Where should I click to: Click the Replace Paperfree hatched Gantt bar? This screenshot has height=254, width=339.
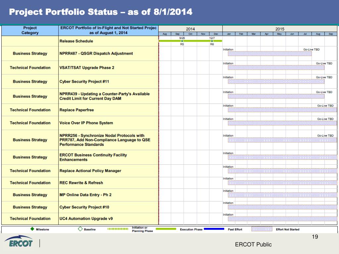[282, 110]
